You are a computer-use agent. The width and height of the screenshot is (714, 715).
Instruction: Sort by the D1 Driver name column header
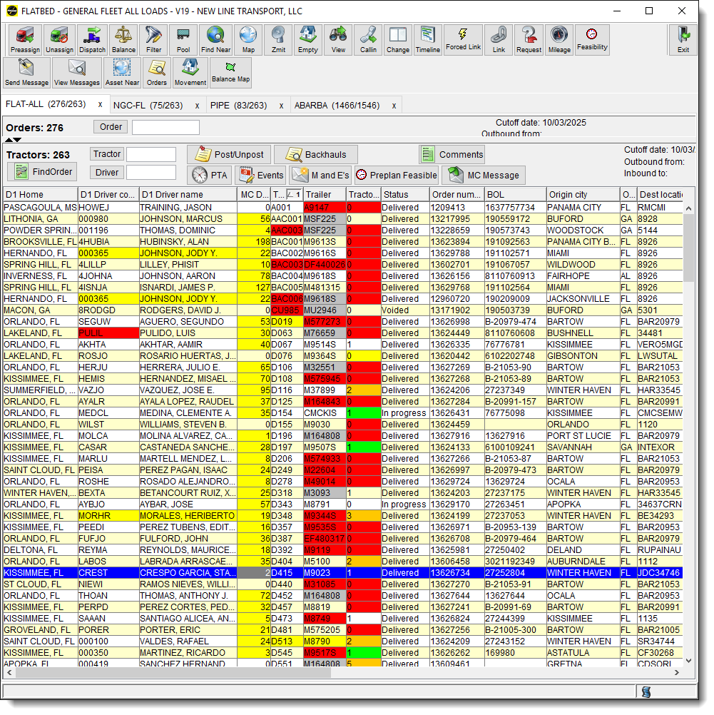(188, 195)
